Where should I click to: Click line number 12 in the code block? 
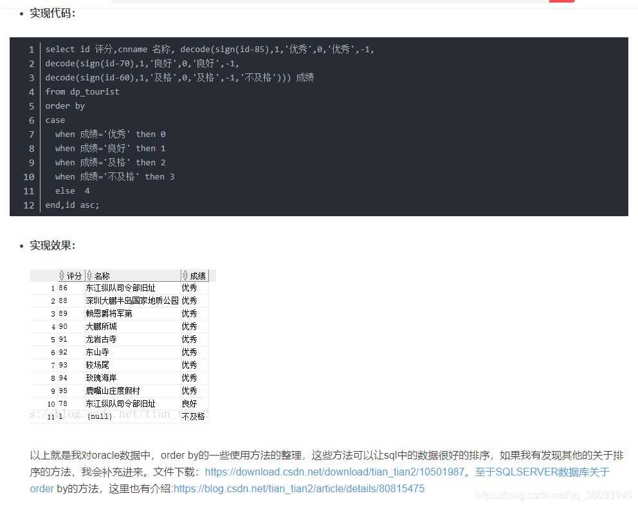[x=29, y=205]
